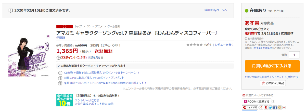Screen dimensions: 306x111
Task: Open the ROOM help question mark
Action: 274,102
